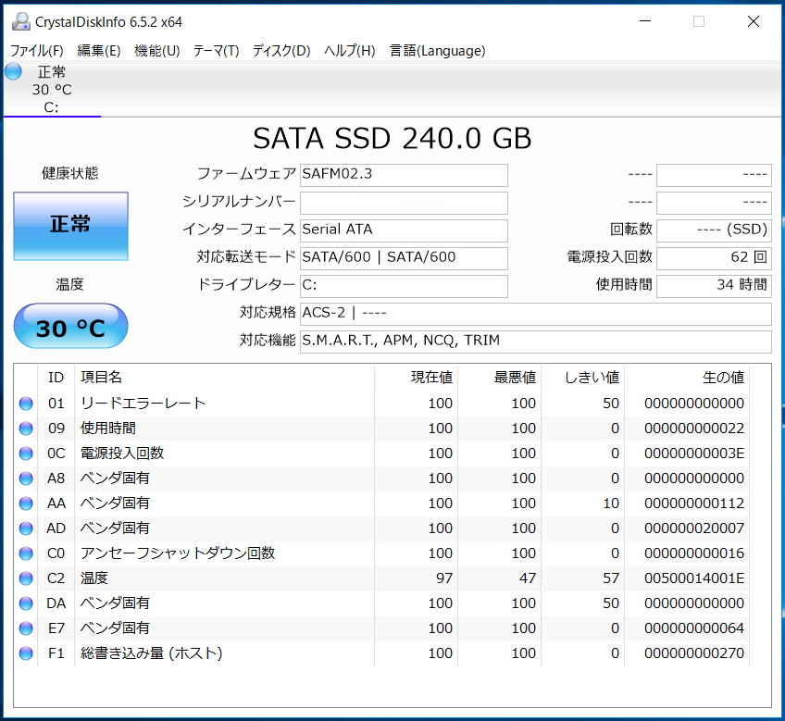Click the firmware field SAFM02.3
Image resolution: width=785 pixels, height=721 pixels.
tap(404, 175)
